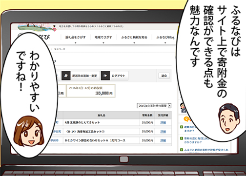Click the logout arrow icon
This screenshot has height=176, width=246.
tap(105, 76)
